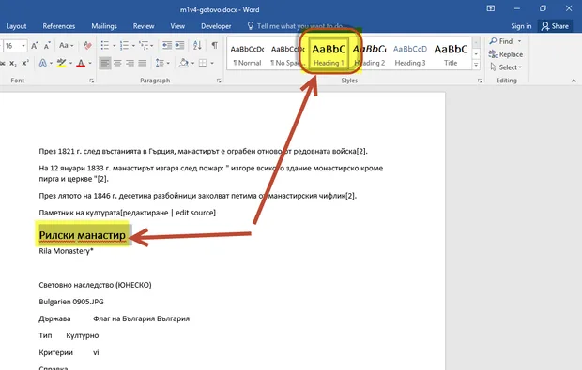Switch to the Review tab
This screenshot has width=582, height=370.
coord(144,26)
